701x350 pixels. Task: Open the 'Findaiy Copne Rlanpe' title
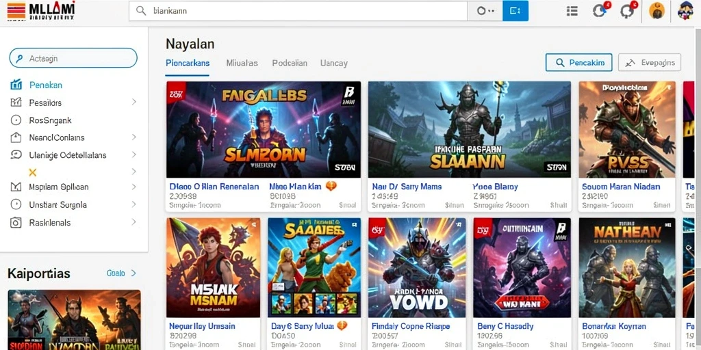pyautogui.click(x=411, y=326)
